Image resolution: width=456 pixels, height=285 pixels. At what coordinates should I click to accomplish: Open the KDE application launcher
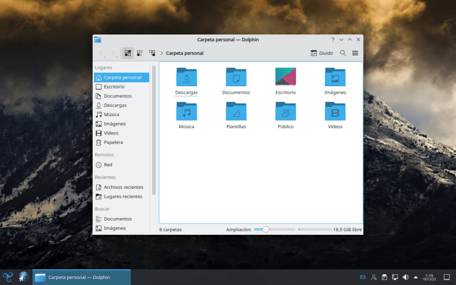(8, 277)
